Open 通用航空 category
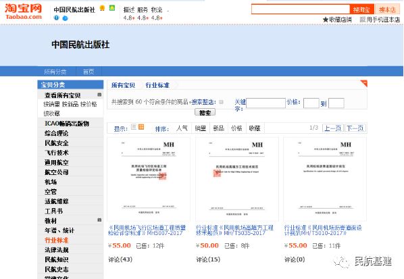404x279 pixels. 57,162
